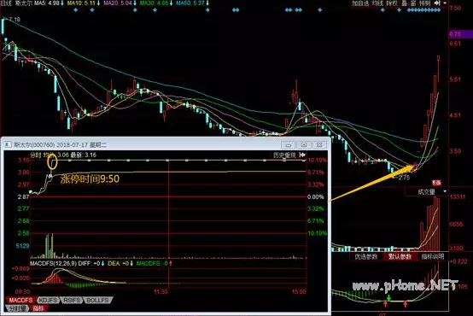The height and width of the screenshot is (316, 473).
Task: Click the 历史重现 history replay button
Action: [284, 155]
